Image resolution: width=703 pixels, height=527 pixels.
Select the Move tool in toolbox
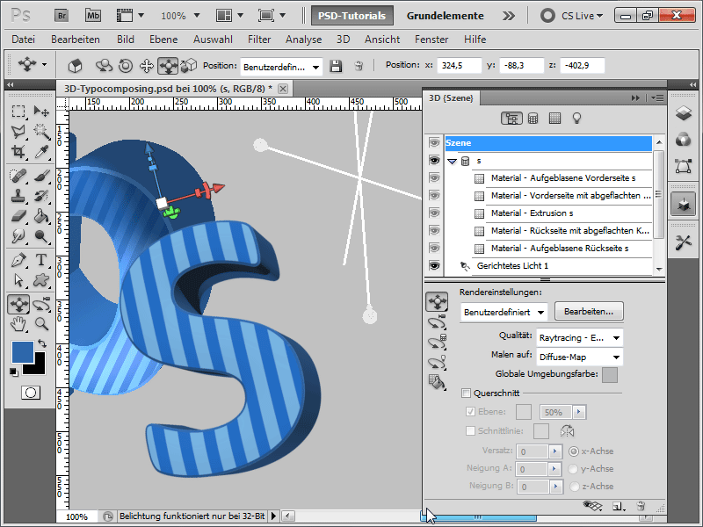coord(41,111)
